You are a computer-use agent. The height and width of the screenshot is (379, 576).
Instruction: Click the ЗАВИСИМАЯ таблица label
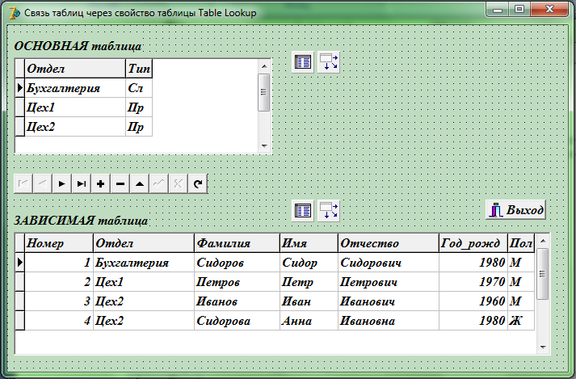pos(81,220)
